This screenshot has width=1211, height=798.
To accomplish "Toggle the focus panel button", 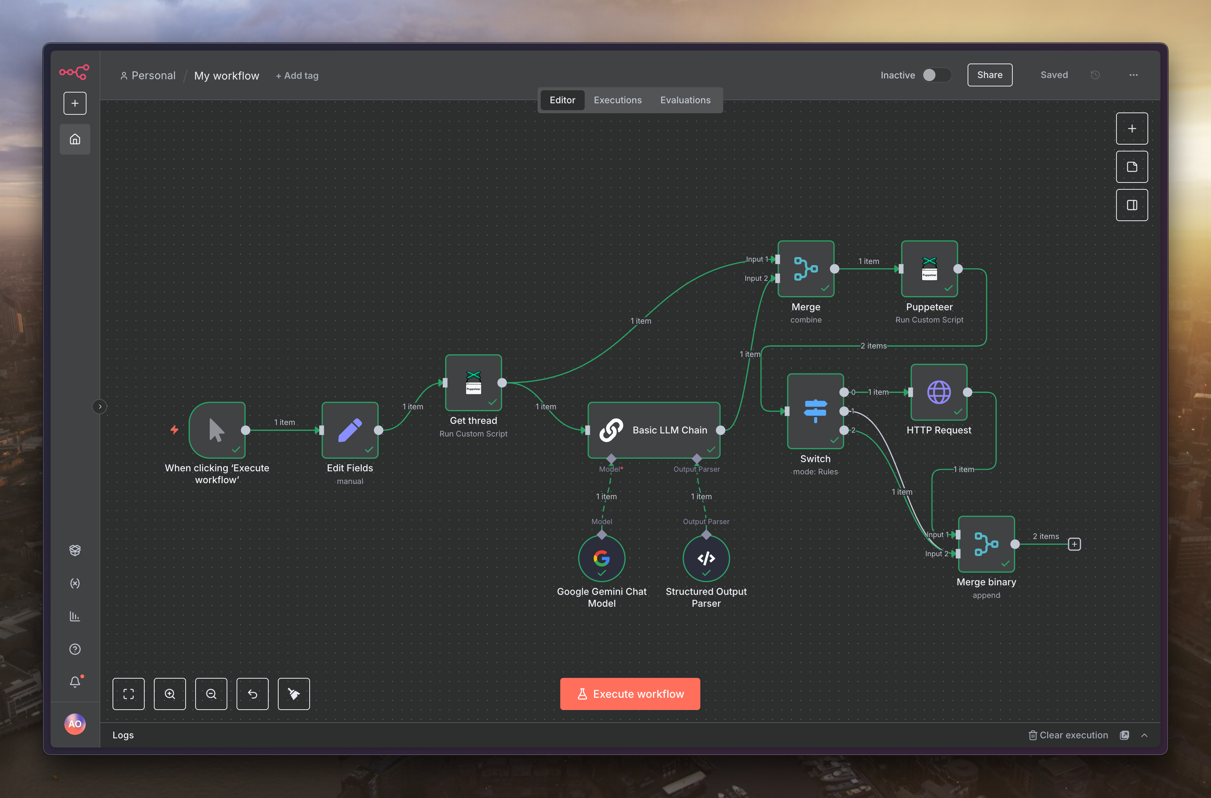I will coord(1132,205).
